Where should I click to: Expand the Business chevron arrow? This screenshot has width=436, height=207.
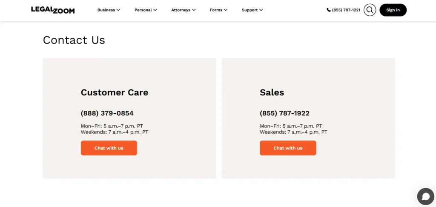(118, 10)
